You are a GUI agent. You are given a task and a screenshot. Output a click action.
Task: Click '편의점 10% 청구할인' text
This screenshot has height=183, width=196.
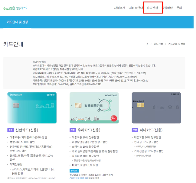click(x=146, y=142)
